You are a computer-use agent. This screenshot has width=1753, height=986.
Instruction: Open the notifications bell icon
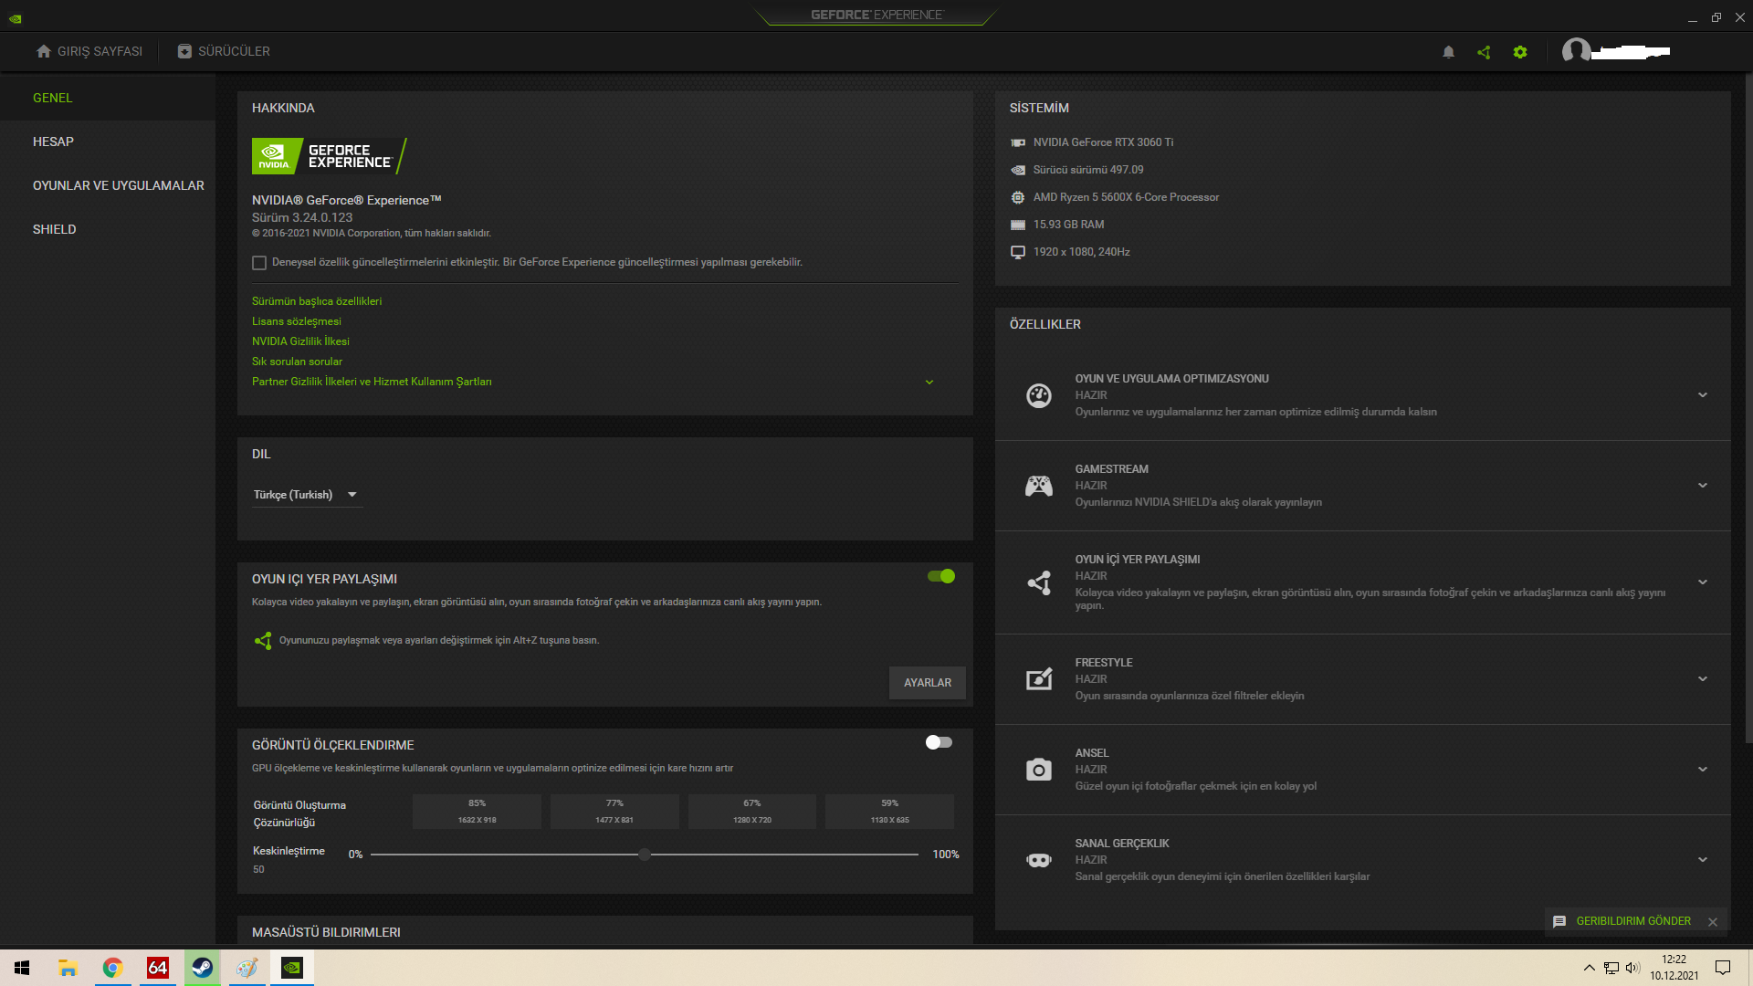coord(1448,52)
